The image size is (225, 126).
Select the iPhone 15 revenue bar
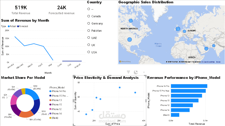click(185, 100)
